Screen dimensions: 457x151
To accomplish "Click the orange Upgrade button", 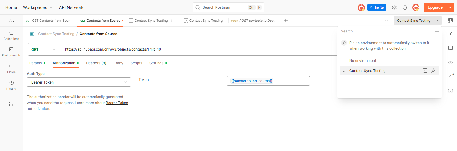I will pyautogui.click(x=435, y=7).
